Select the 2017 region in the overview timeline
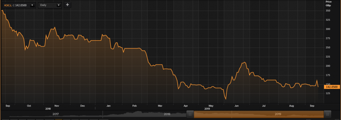Image resolution: width=341 pixels, height=120 pixels. click(56, 114)
